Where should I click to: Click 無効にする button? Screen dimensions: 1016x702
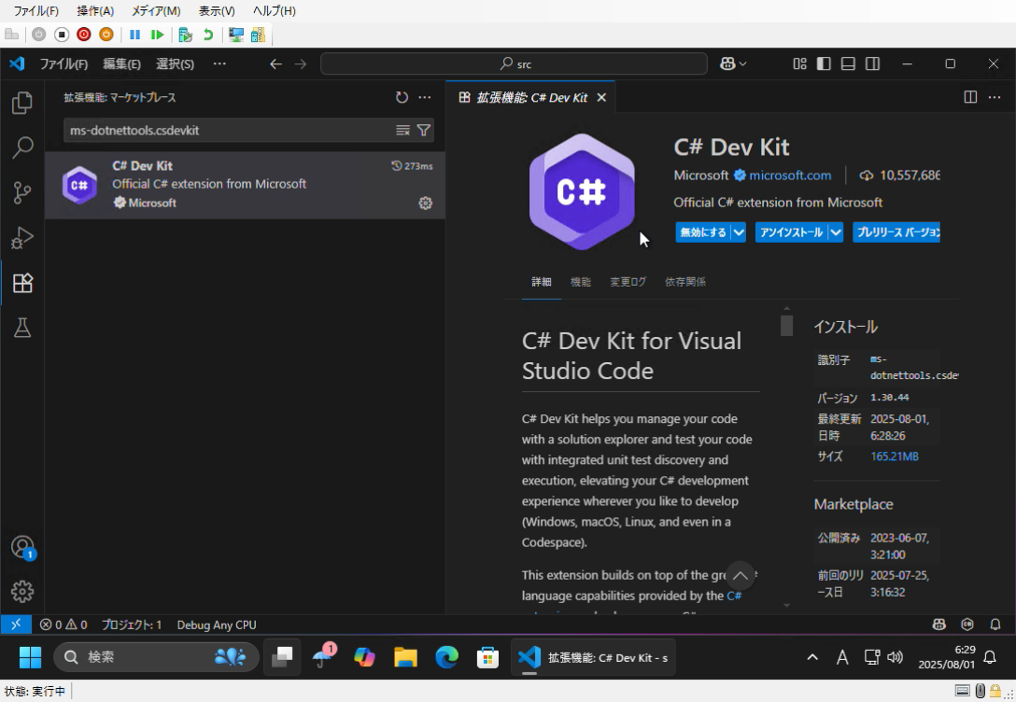click(x=703, y=232)
